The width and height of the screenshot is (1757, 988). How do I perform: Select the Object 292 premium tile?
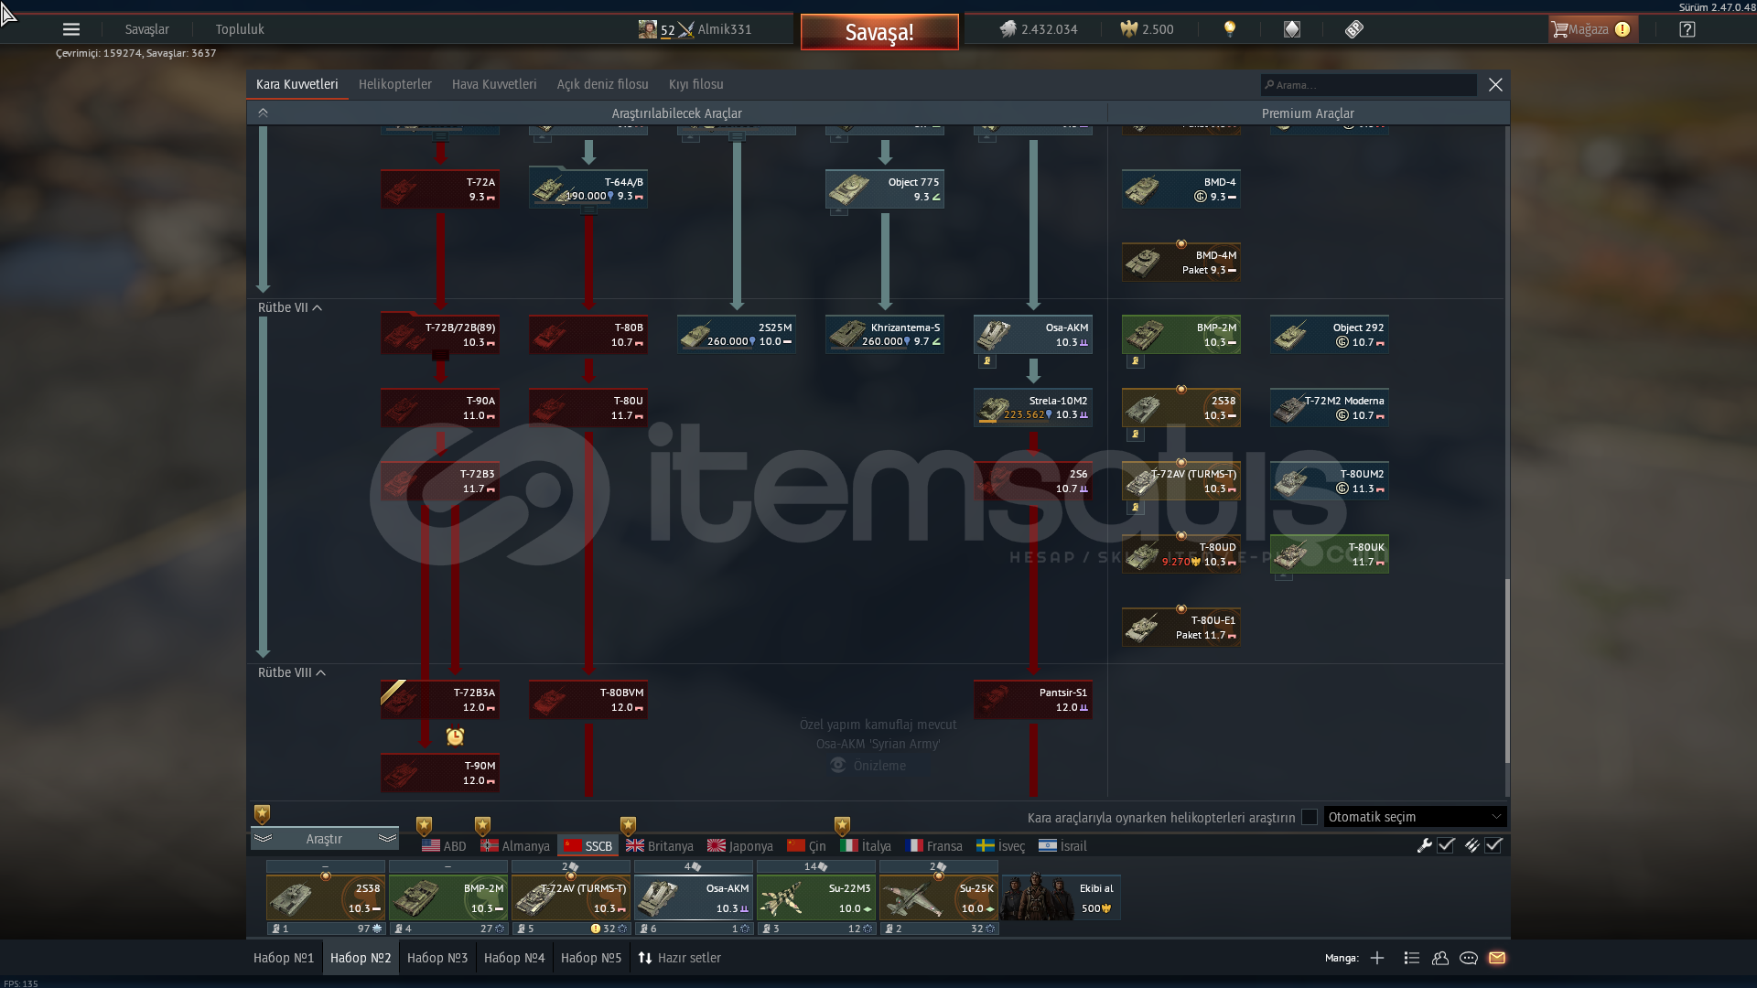[x=1330, y=335]
